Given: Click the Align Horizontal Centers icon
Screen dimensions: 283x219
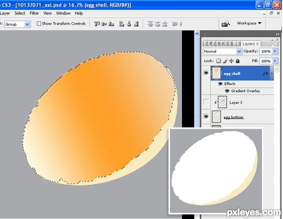Looking at the screenshot, I should pos(129,24).
